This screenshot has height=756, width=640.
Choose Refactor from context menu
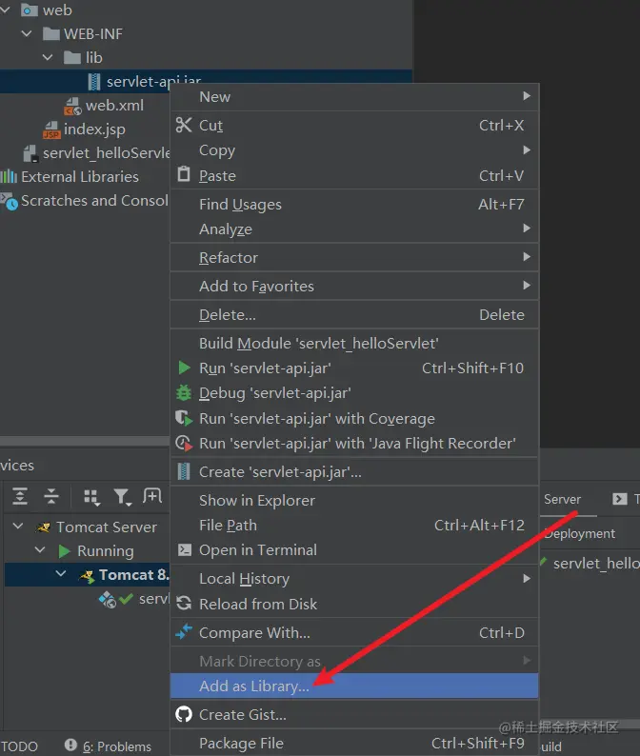coord(354,257)
